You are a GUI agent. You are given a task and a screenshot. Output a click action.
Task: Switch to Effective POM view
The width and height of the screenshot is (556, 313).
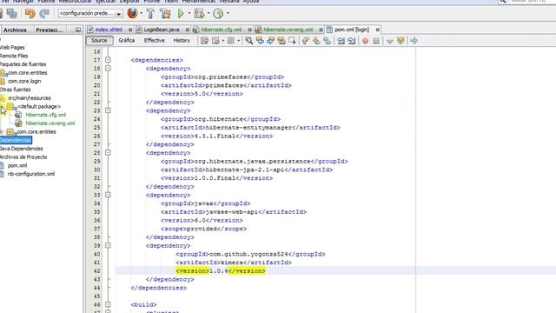pyautogui.click(x=155, y=41)
